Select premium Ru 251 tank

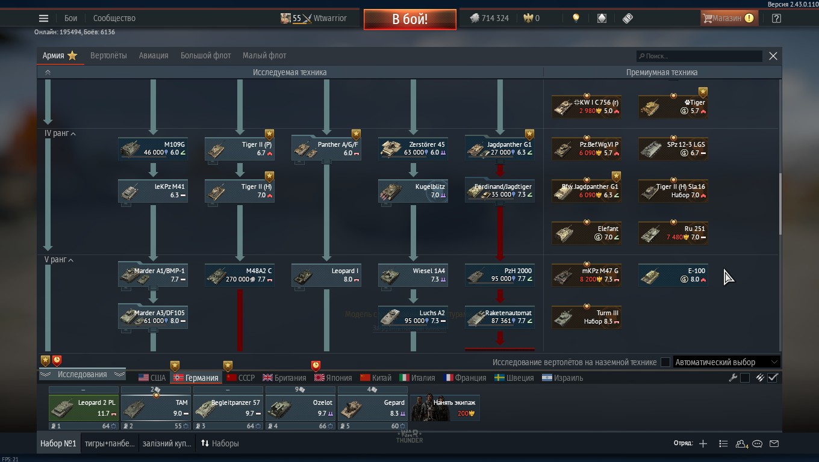pos(673,233)
